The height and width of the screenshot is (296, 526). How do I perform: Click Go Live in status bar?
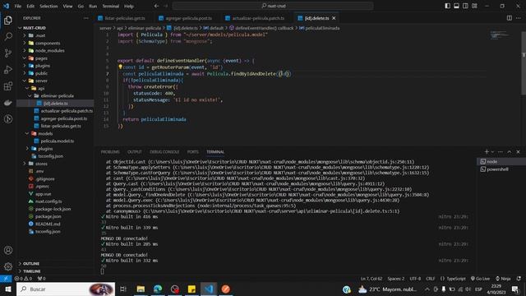point(480,279)
